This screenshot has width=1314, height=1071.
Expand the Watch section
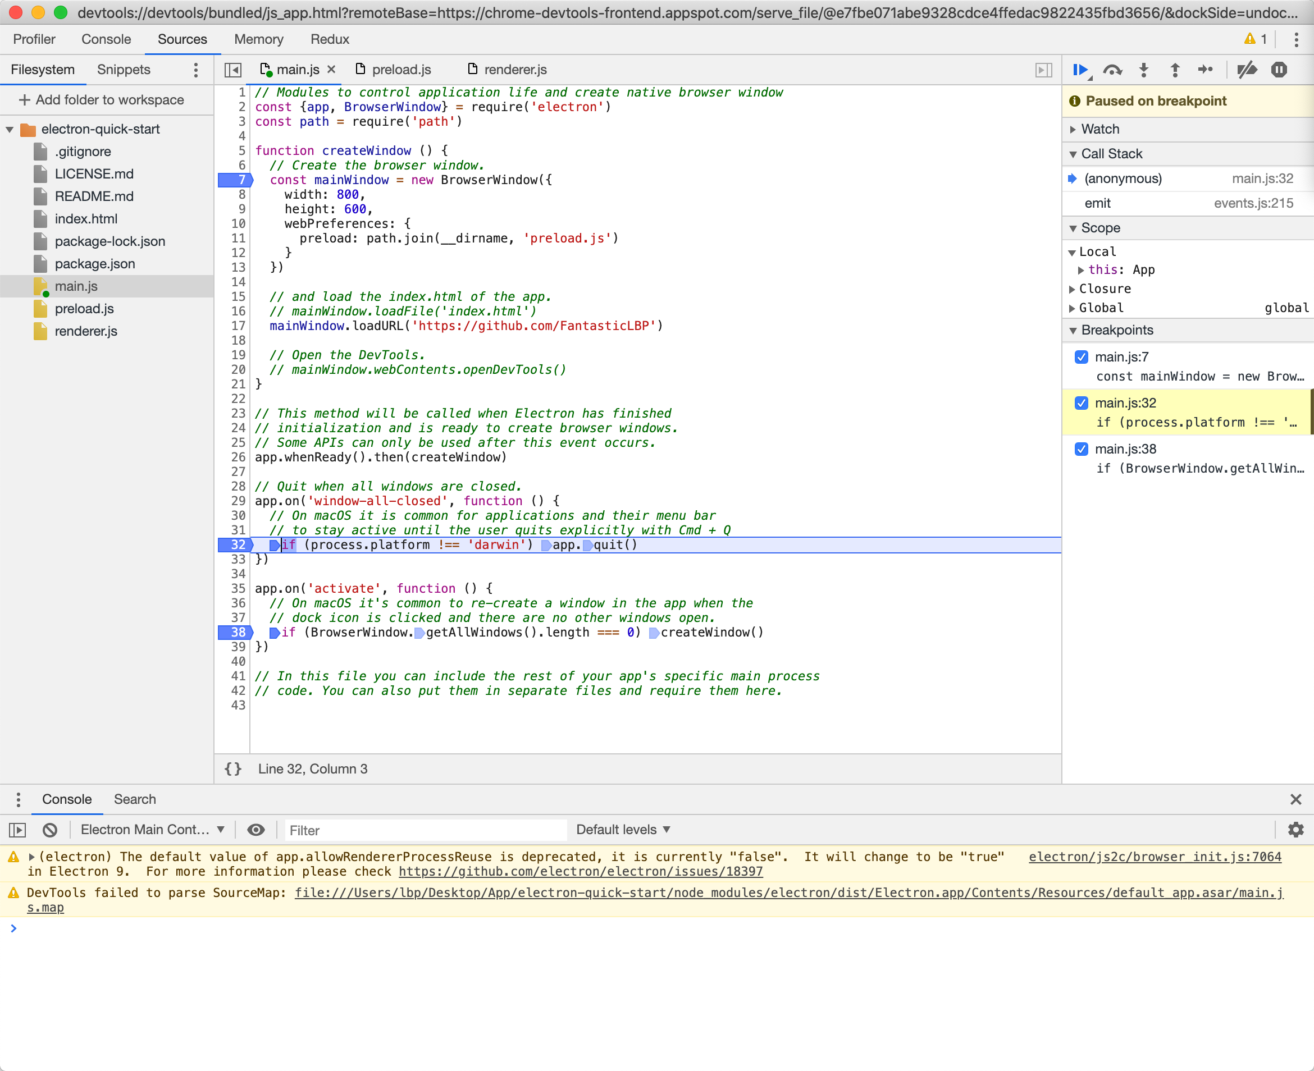tap(1100, 129)
